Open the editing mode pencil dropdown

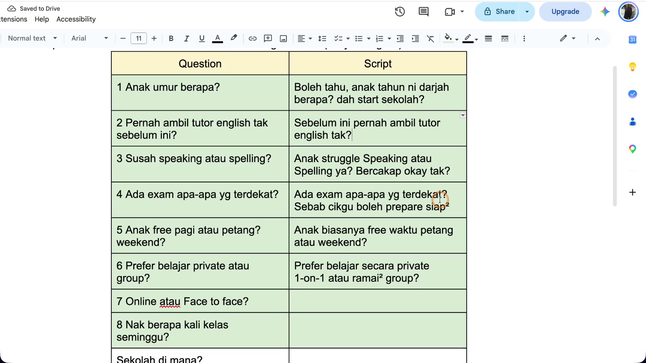568,38
